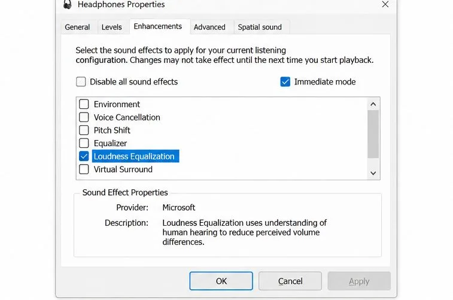The image size is (453, 300).
Task: Uncheck the Loudness Equalization checkbox
Action: 84,156
